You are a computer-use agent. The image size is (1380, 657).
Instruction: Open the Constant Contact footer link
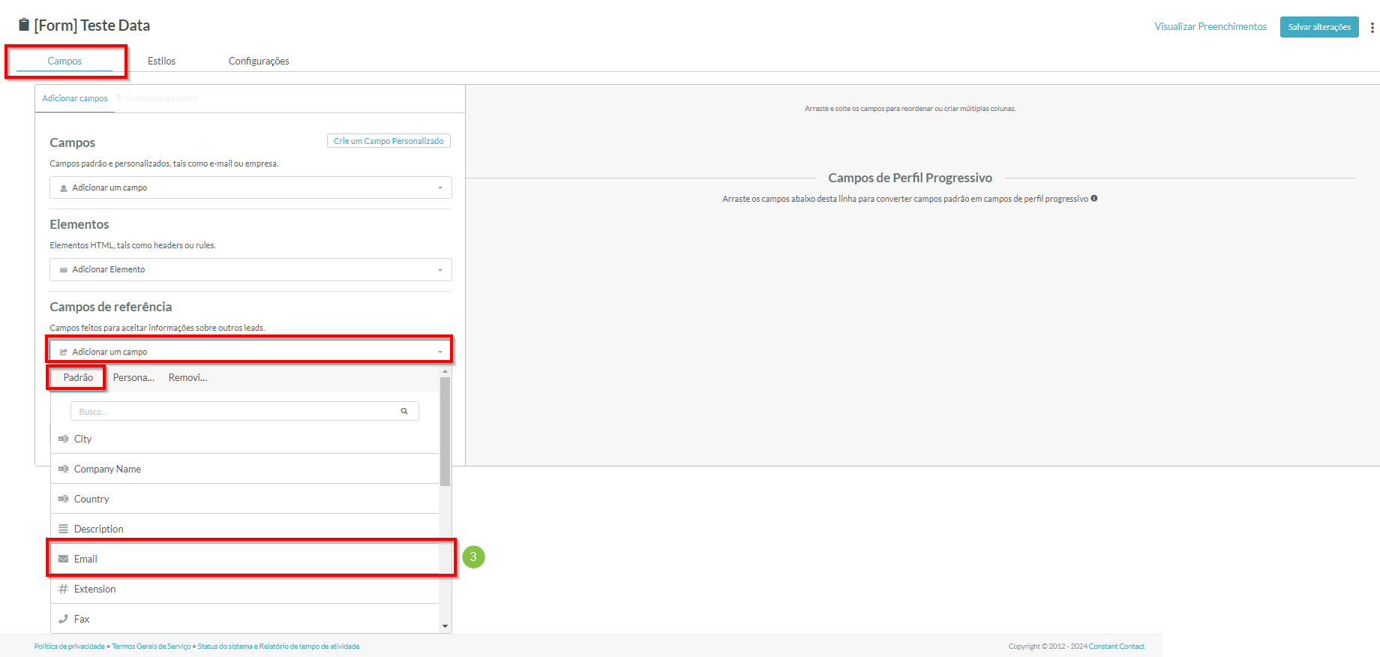pos(1117,646)
